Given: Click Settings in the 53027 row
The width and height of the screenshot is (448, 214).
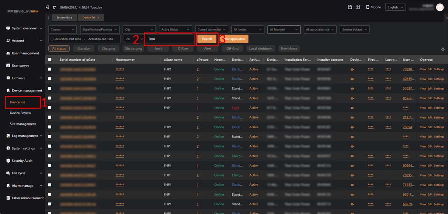Looking at the screenshot, I should point(439,88).
